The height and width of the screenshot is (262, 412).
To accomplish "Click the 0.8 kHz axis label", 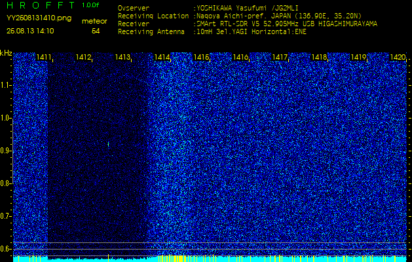I will point(5,183).
